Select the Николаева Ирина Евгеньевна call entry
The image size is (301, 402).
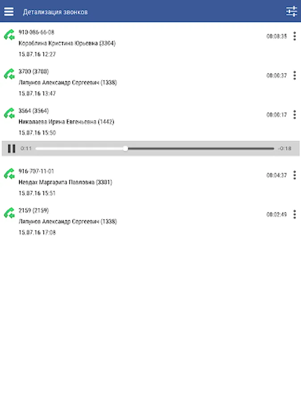click(x=151, y=121)
